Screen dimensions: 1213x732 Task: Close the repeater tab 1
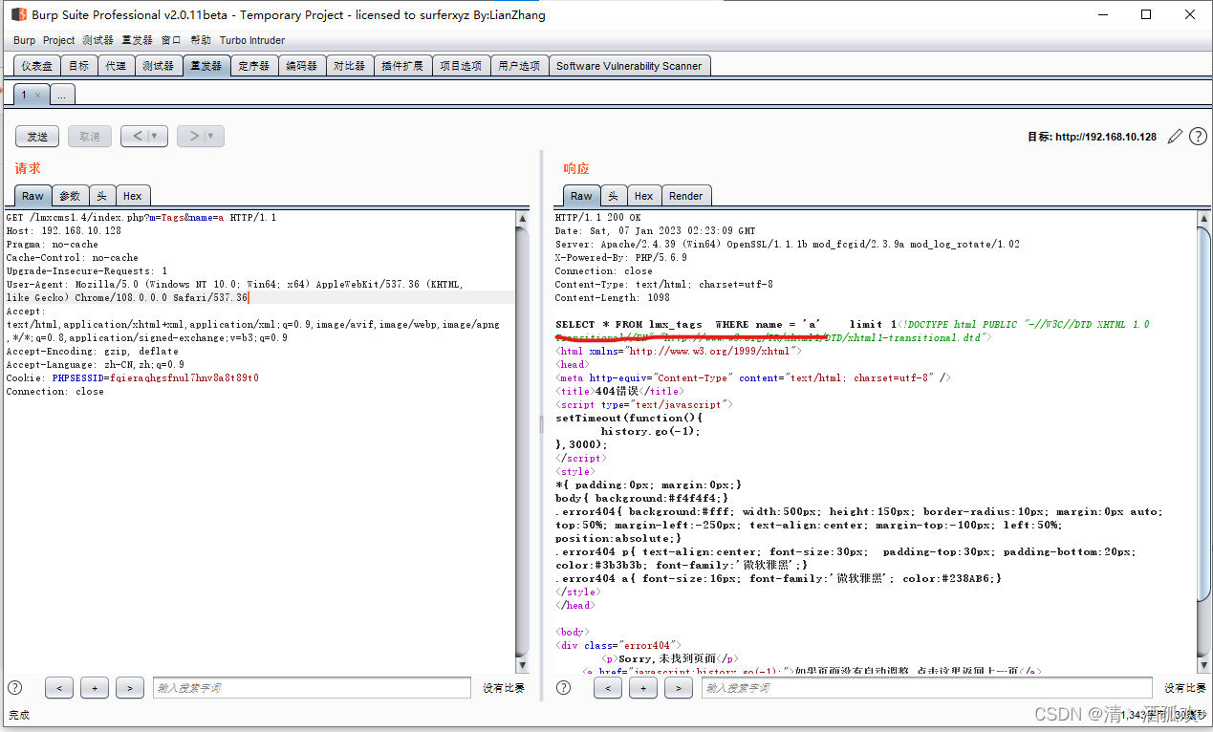(37, 96)
